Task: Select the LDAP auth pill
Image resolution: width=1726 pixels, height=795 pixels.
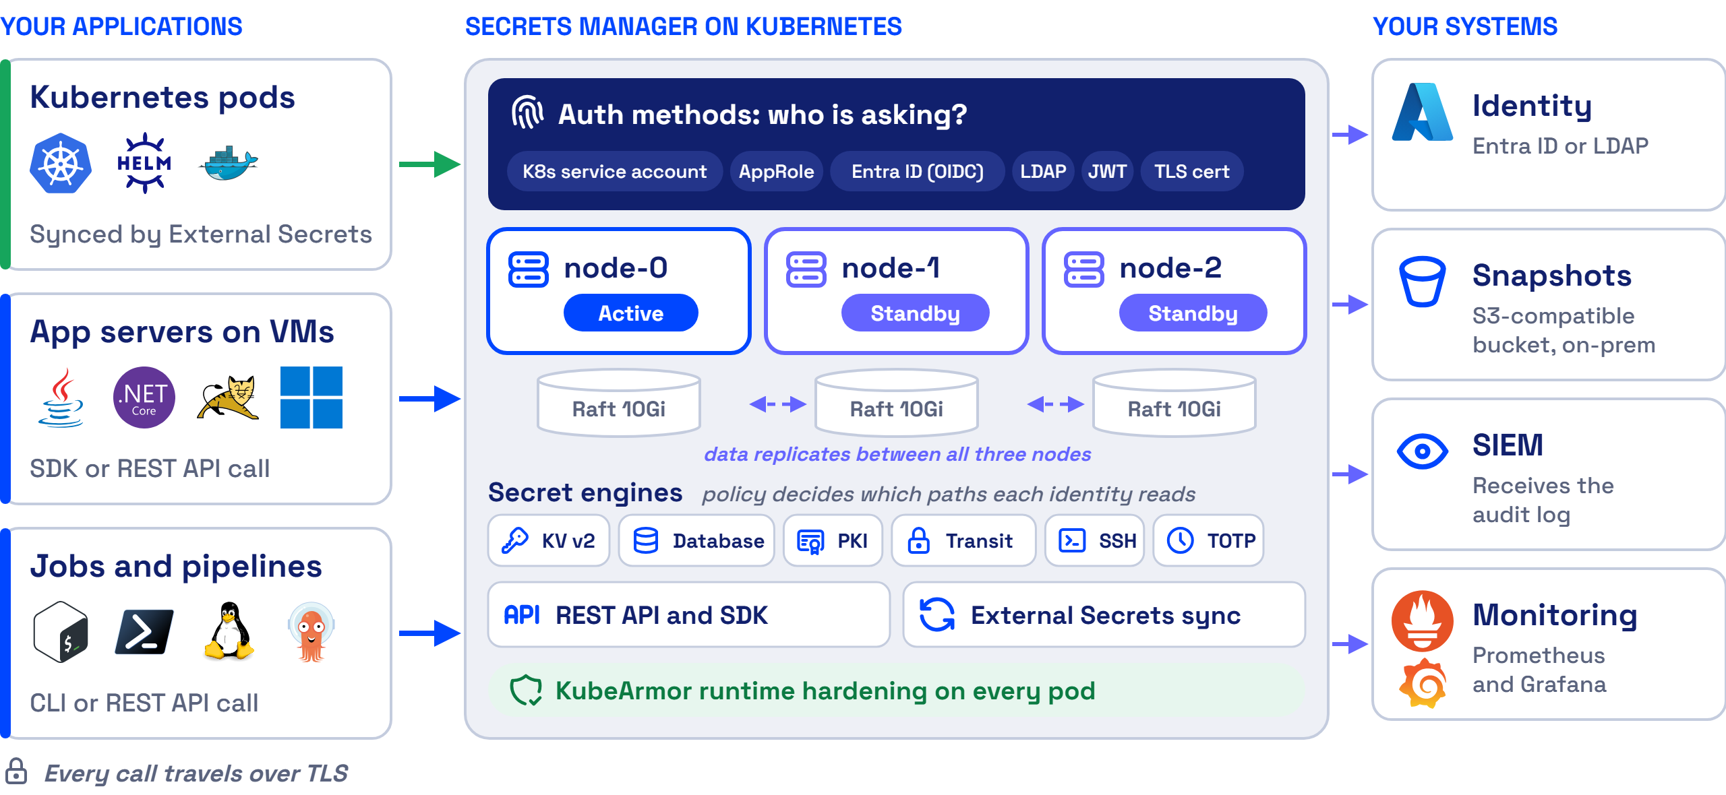Action: (1043, 171)
